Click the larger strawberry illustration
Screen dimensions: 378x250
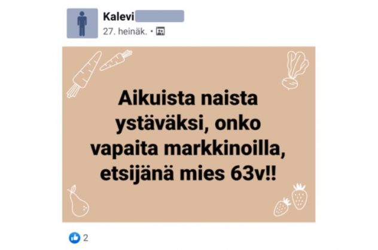pos(300,196)
